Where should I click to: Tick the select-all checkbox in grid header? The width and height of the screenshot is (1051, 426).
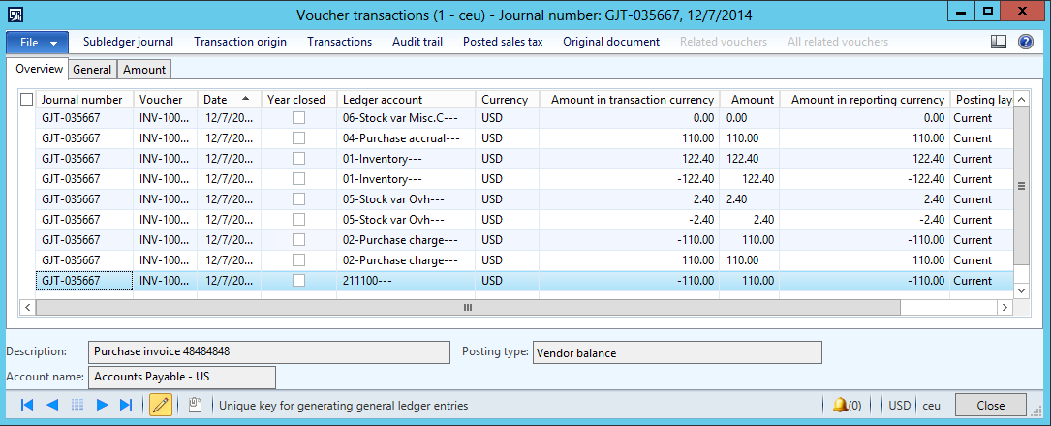[x=26, y=99]
